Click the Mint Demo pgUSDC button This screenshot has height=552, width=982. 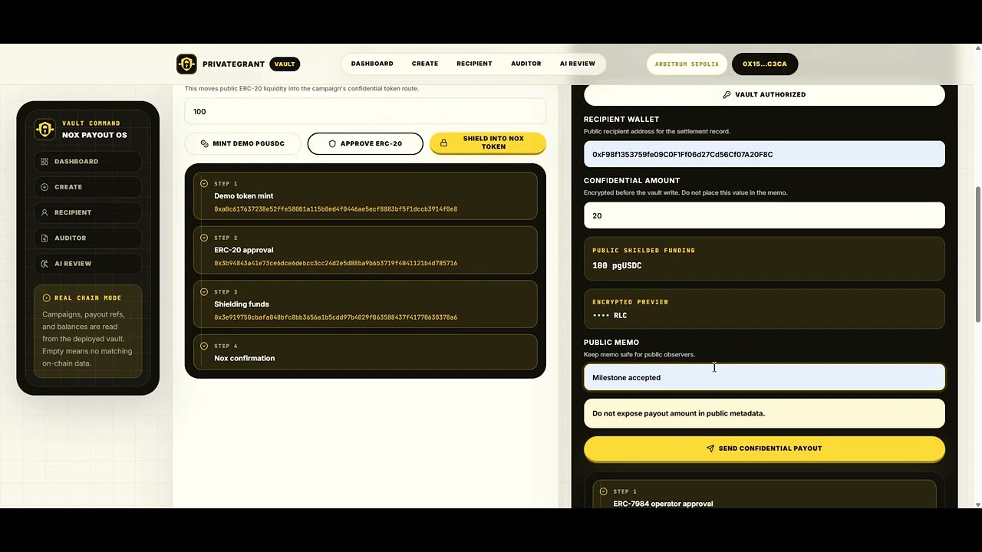click(242, 143)
